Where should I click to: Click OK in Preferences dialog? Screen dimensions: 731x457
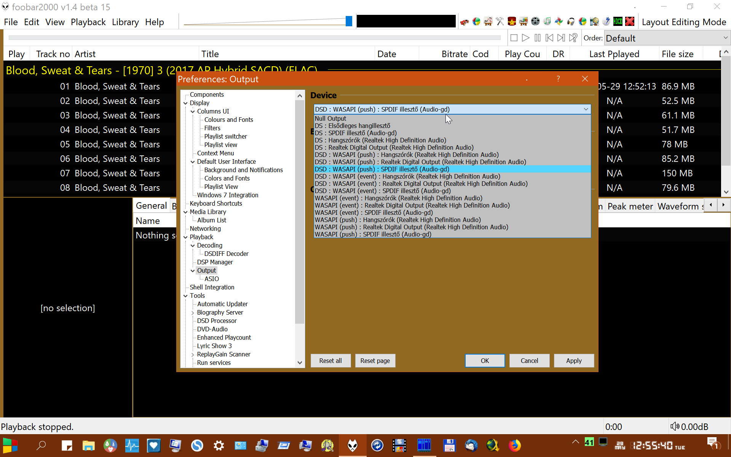point(485,361)
